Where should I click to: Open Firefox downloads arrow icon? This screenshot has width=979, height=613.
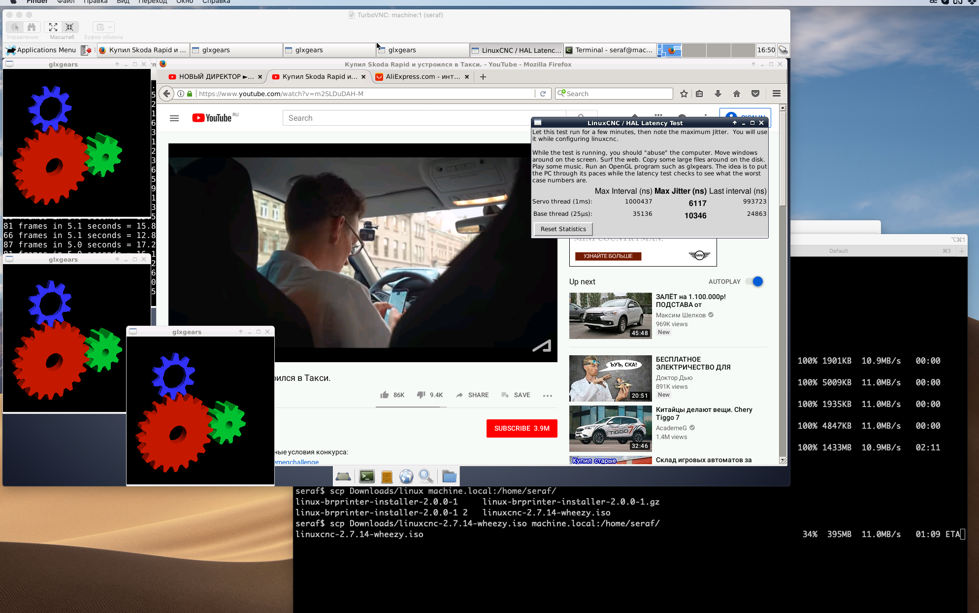click(x=718, y=94)
